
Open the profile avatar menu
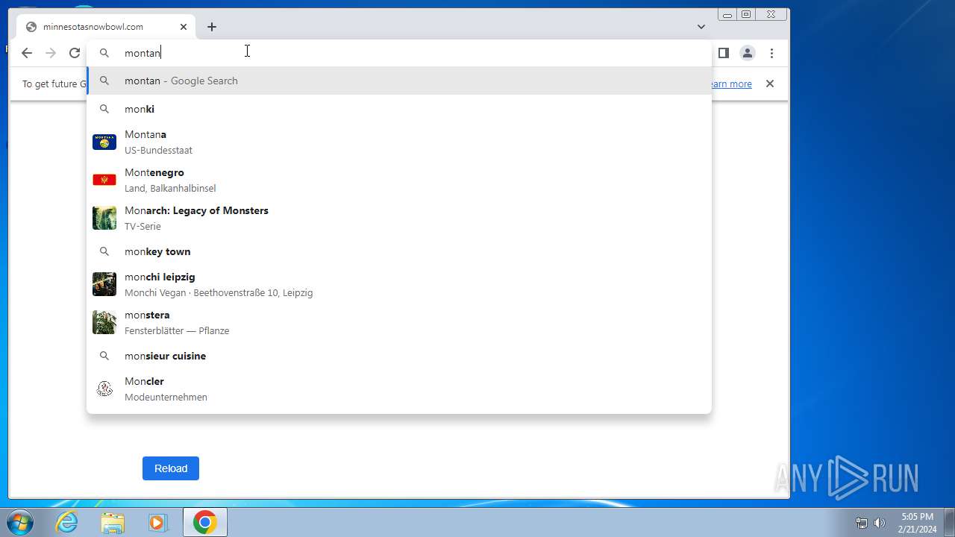[x=747, y=53]
